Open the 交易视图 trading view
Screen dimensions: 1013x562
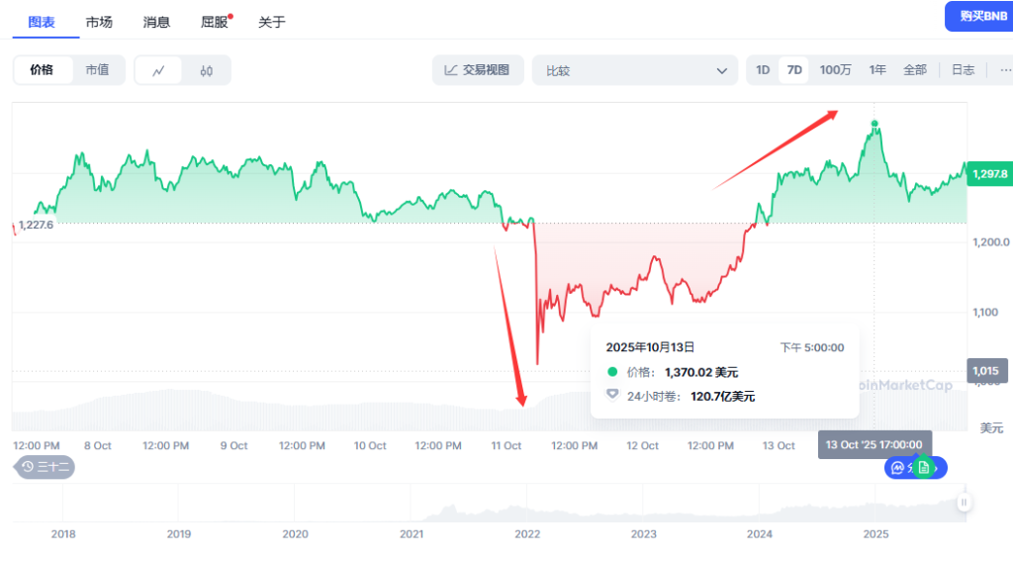point(477,70)
